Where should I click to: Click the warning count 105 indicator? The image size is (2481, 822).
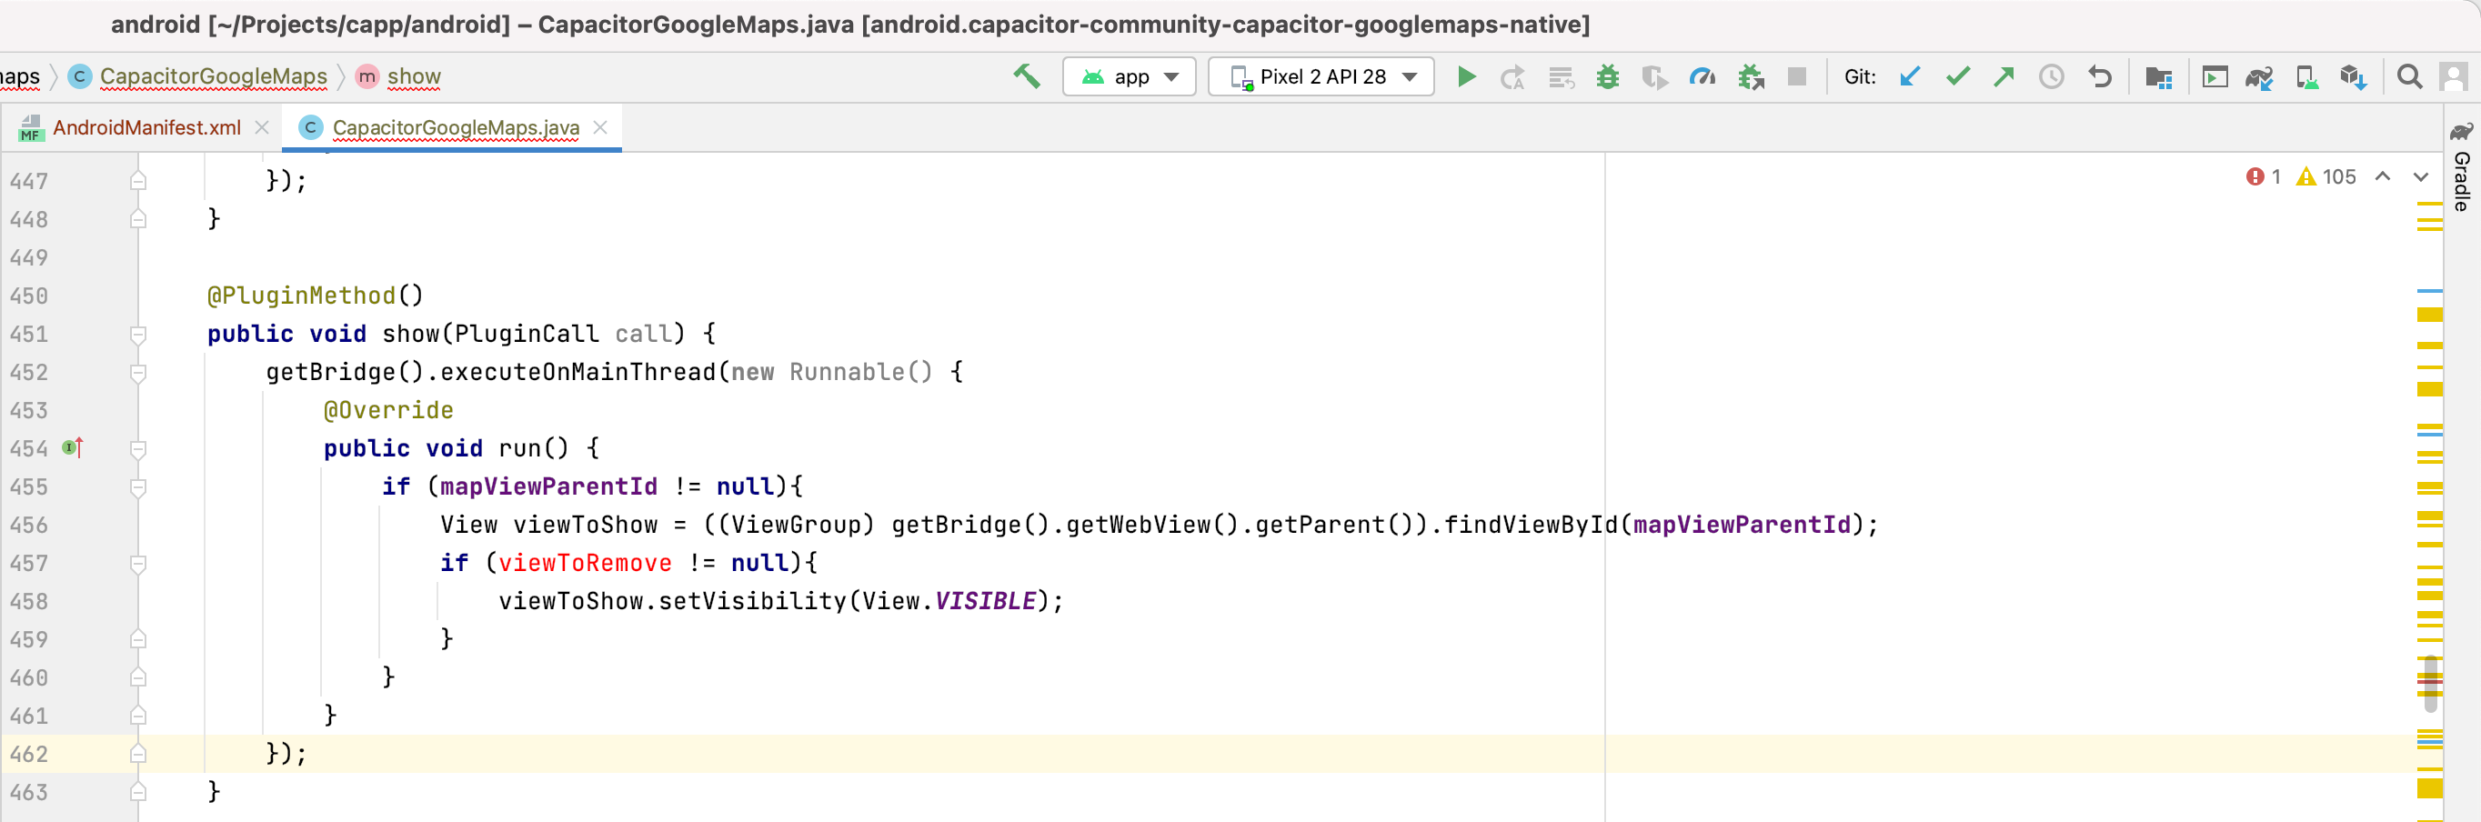pos(2328,177)
